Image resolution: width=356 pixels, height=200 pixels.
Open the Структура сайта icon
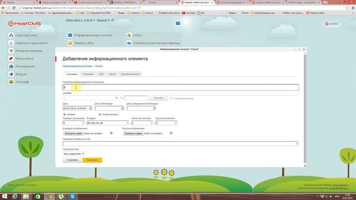[x=11, y=35]
